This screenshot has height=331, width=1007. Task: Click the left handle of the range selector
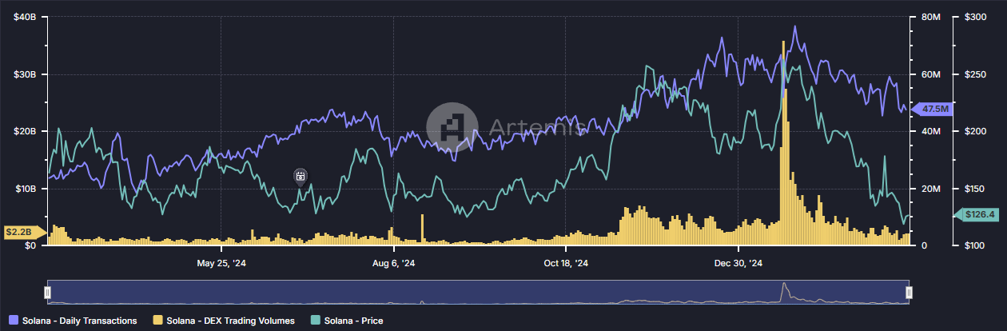(48, 292)
